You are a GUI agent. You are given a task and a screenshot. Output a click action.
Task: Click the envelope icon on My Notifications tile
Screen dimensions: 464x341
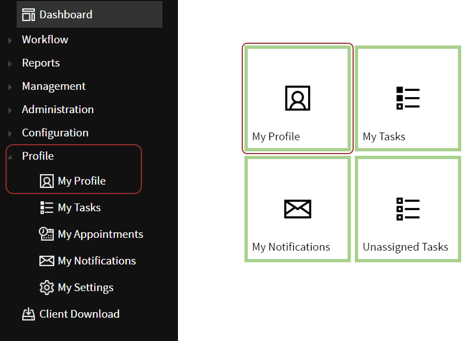(298, 209)
